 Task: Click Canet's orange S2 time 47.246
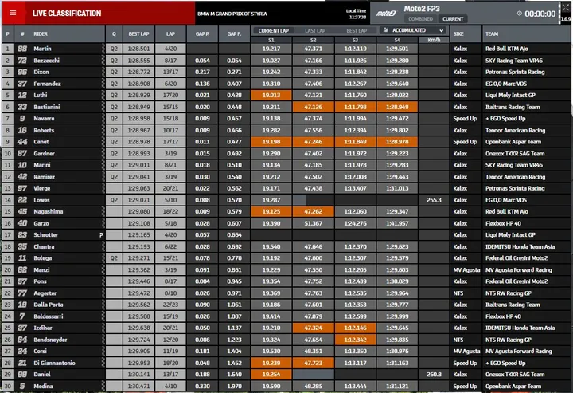pos(314,142)
